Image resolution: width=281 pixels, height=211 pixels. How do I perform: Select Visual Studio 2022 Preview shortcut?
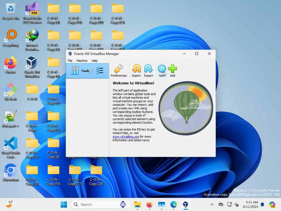tap(32, 13)
